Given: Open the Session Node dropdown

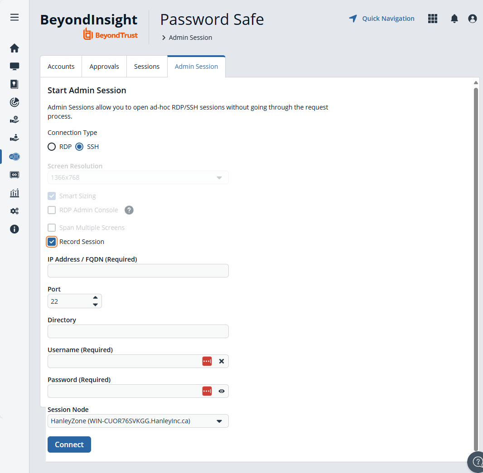Looking at the screenshot, I should click(x=138, y=421).
